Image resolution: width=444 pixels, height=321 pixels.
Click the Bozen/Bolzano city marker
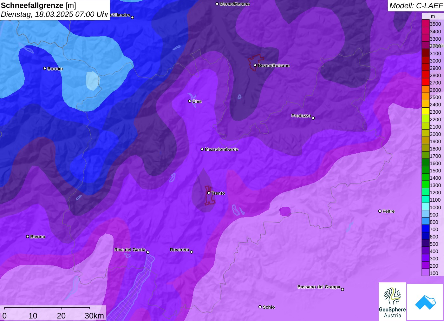255,65
